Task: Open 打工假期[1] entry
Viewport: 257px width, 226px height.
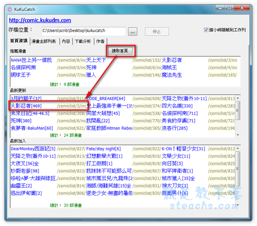Action: click(99, 164)
